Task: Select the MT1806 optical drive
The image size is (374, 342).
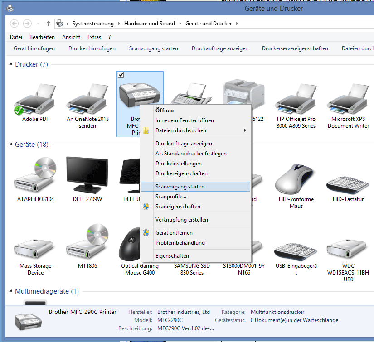Action: [x=87, y=241]
